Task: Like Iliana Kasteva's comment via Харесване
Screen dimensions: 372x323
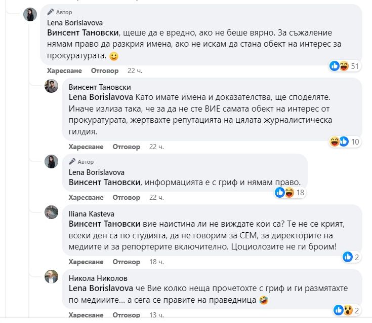Action: click(86, 262)
